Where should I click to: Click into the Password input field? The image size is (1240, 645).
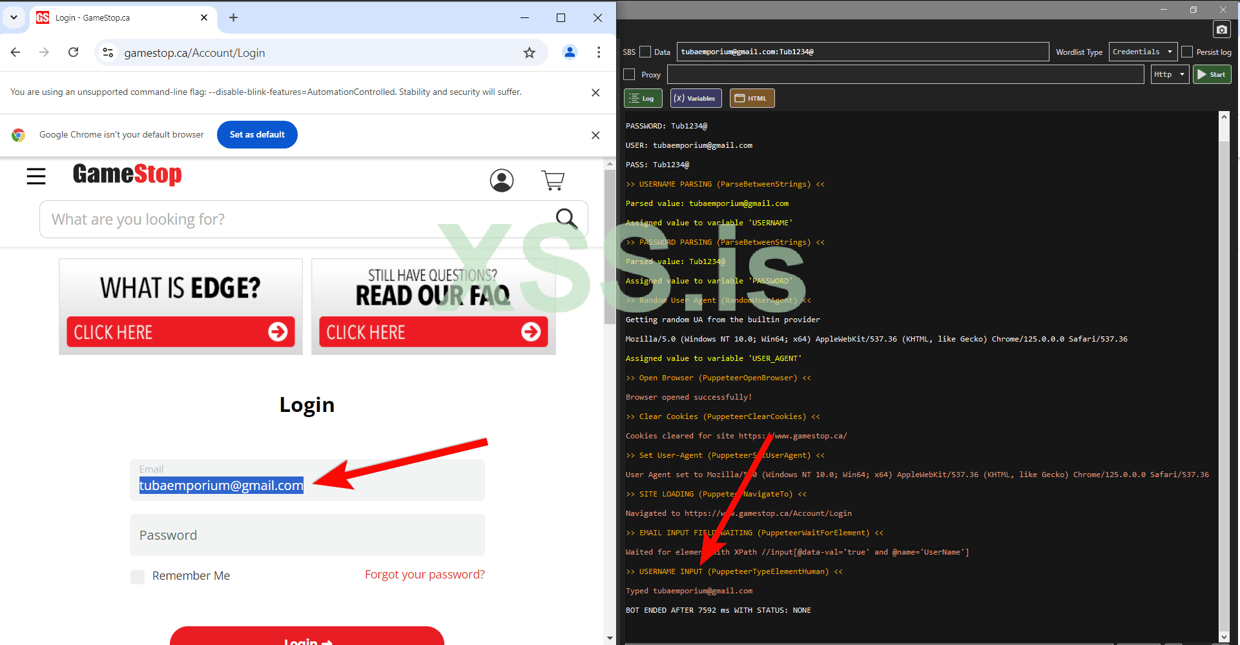coord(307,535)
